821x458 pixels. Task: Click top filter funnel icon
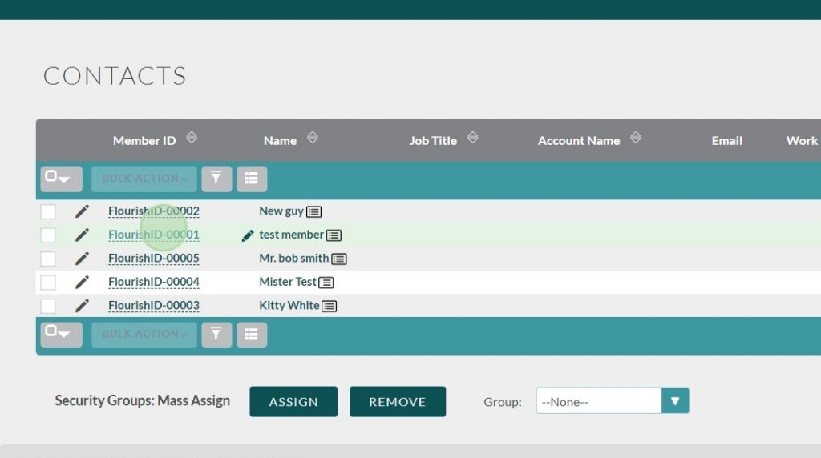point(216,179)
